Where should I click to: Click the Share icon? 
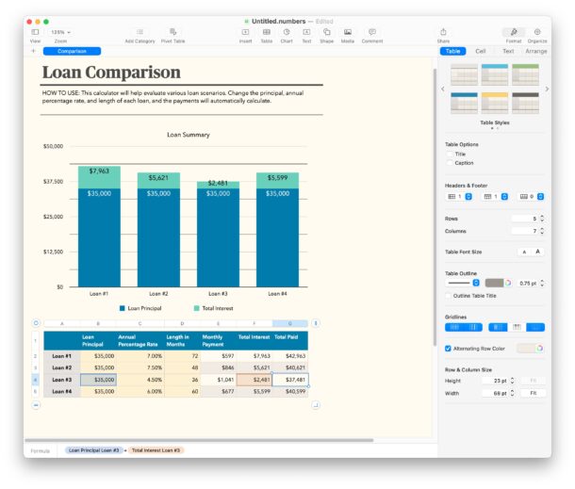pos(443,32)
